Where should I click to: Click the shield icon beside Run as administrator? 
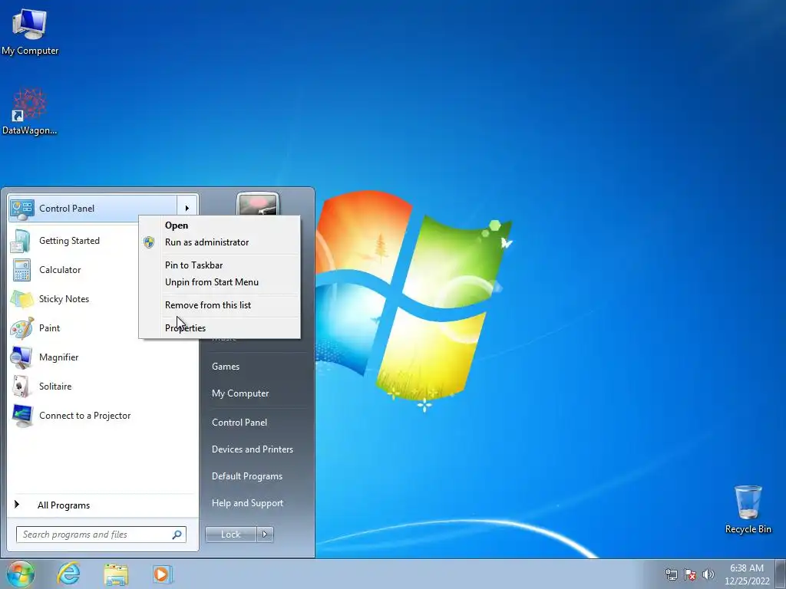click(x=149, y=242)
